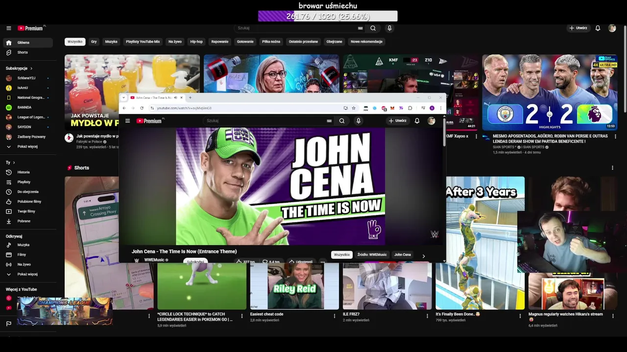Open options menu for Shorts shelf
The width and height of the screenshot is (627, 352).
612,168
